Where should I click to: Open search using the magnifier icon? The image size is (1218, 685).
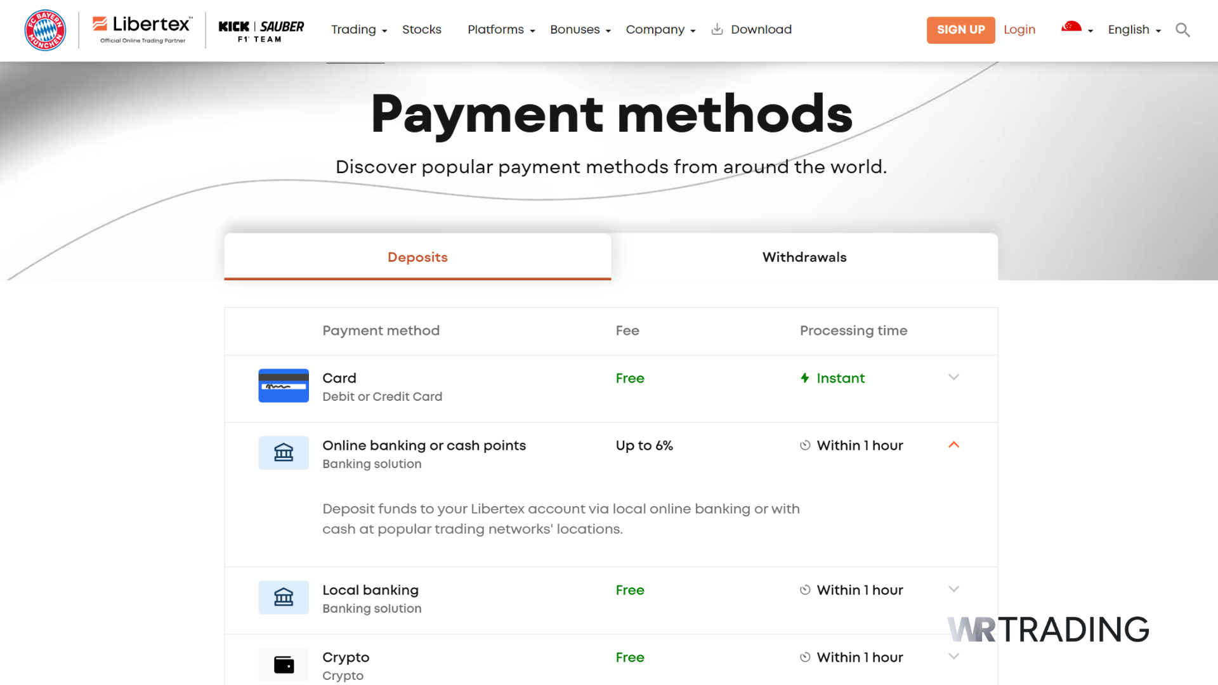coord(1182,30)
